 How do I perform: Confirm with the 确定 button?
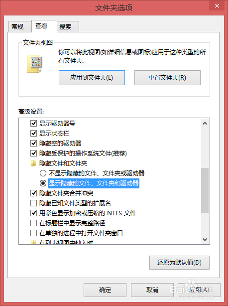click(105, 290)
